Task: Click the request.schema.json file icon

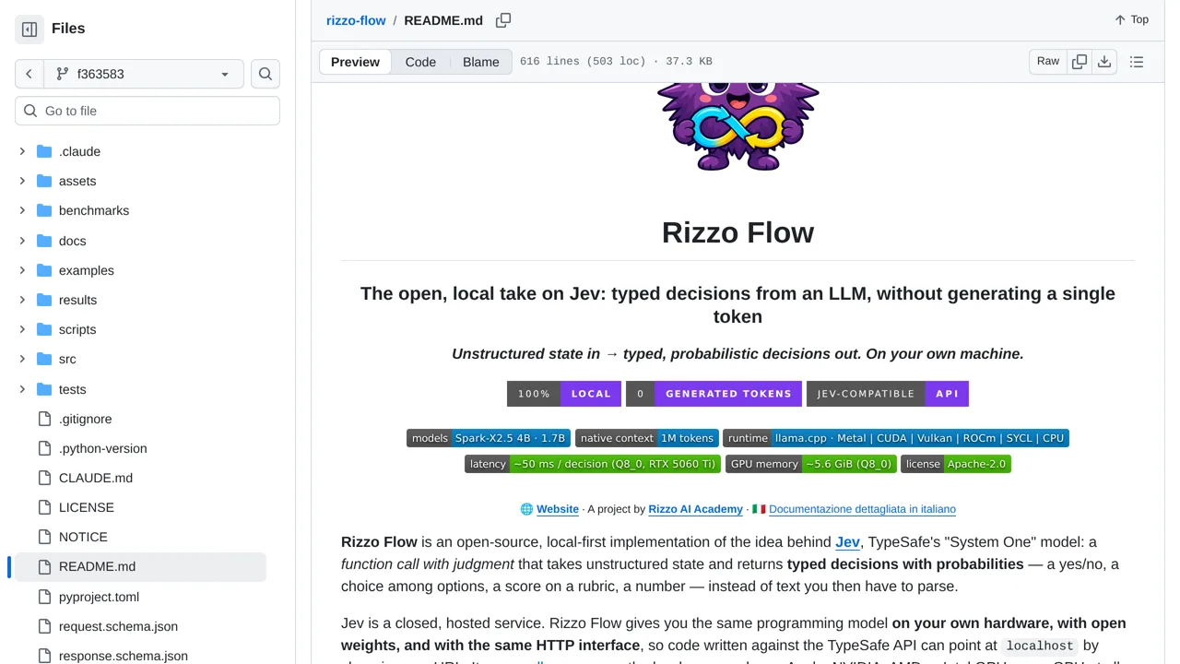Action: pos(44,626)
